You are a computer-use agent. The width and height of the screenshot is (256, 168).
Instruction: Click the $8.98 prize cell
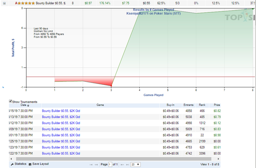click(217, 135)
